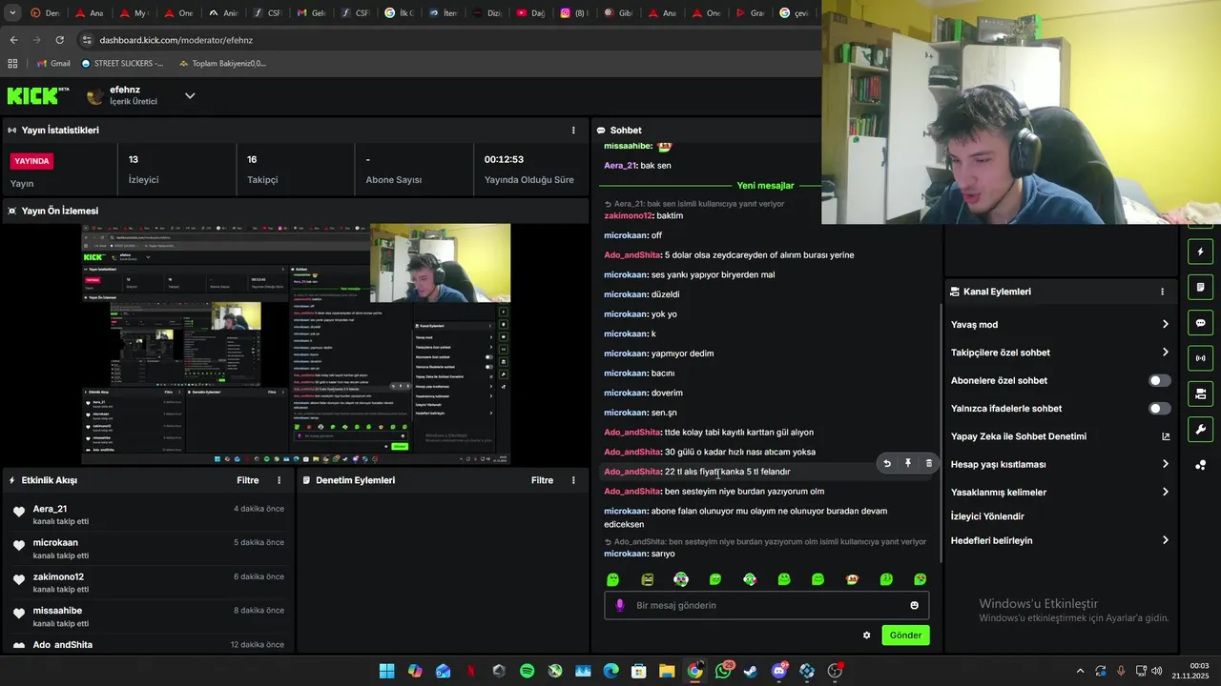This screenshot has height=686, width=1221.
Task: Open the lightning bolt sidebar widget
Action: point(1200,252)
